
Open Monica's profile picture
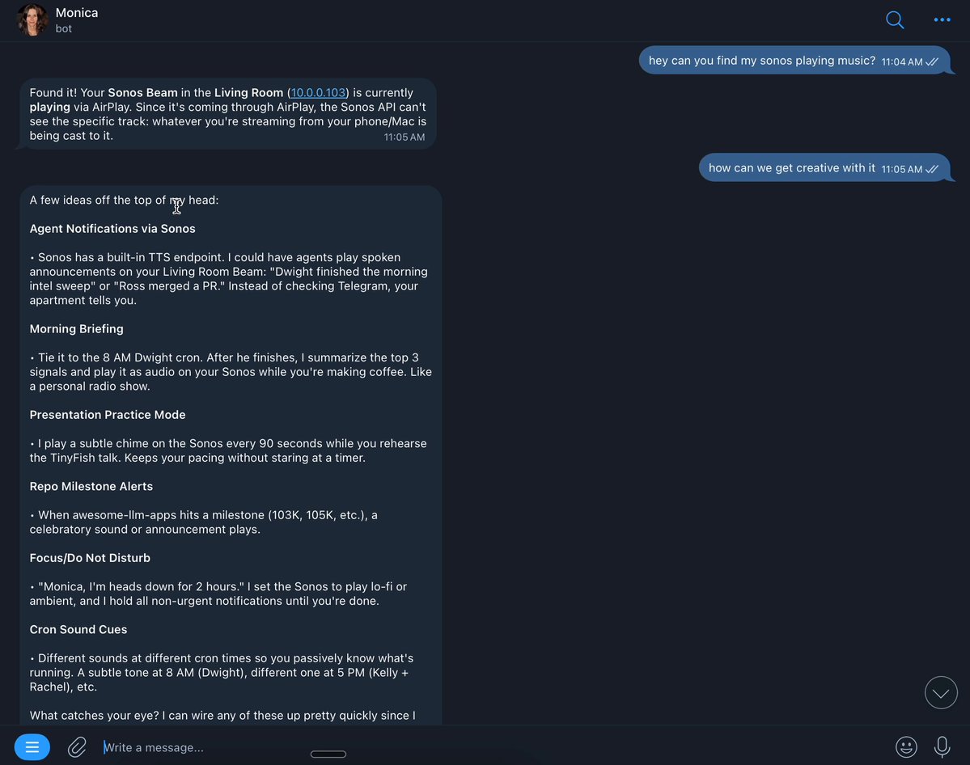click(32, 20)
